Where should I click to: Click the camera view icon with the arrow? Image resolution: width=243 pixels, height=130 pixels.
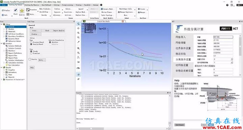[x=78, y=68]
